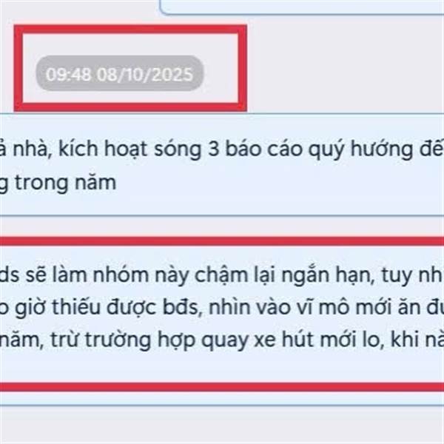Click the time '09:48' in the timestamp
444x444 pixels.
click(68, 75)
